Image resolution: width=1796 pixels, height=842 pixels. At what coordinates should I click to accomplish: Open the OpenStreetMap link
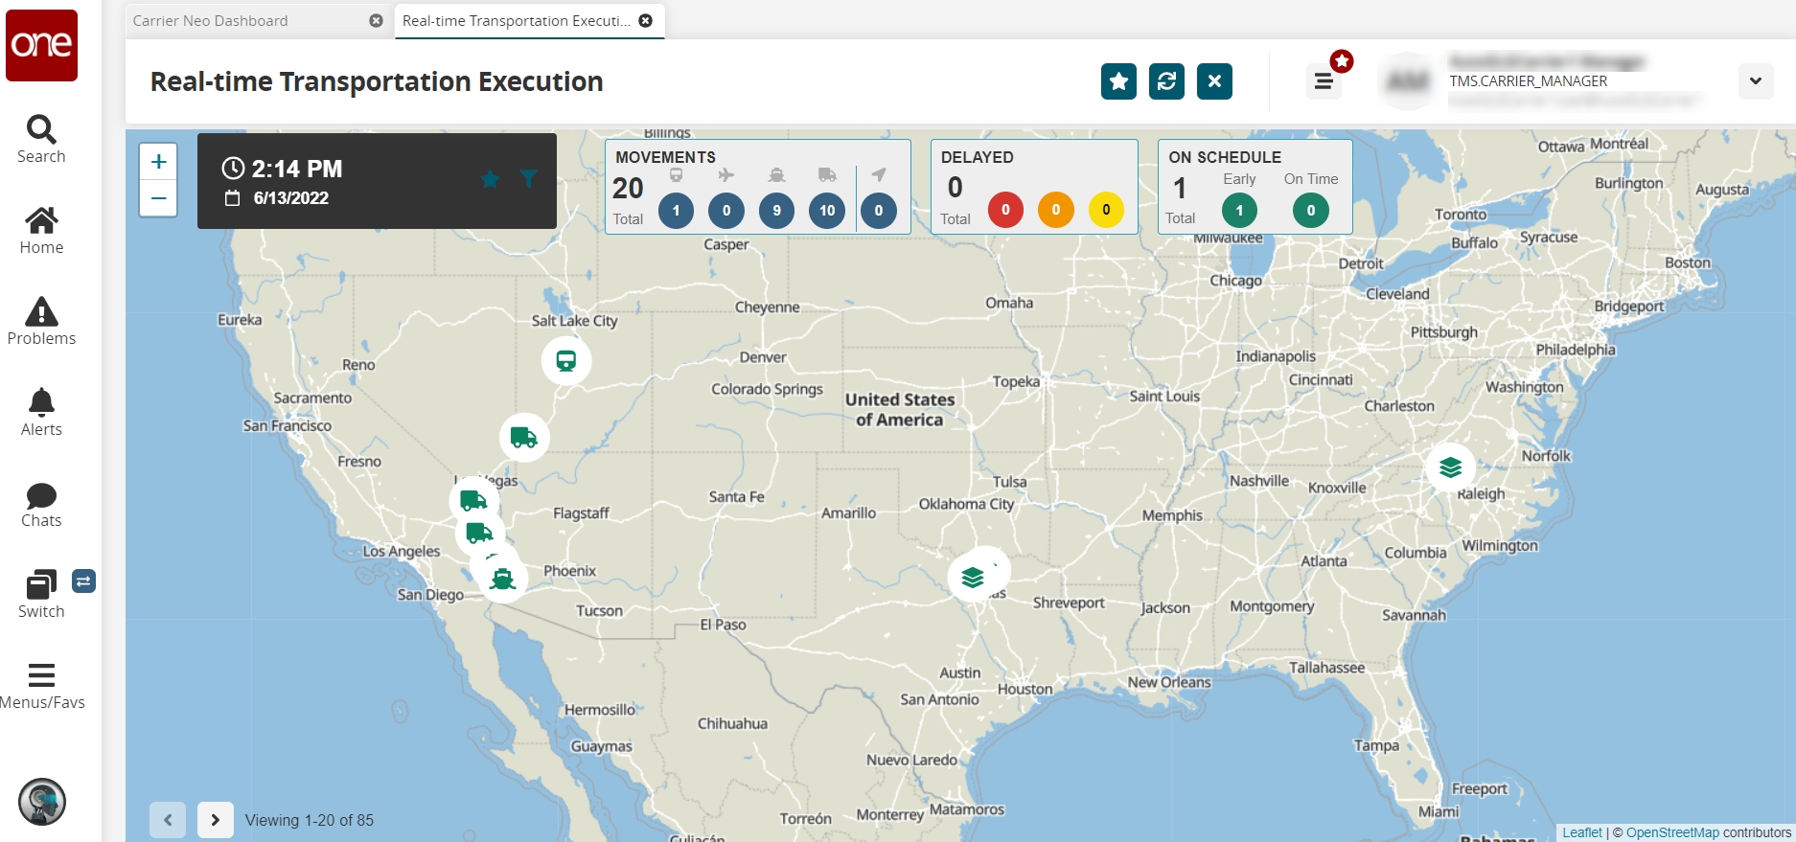click(x=1672, y=832)
